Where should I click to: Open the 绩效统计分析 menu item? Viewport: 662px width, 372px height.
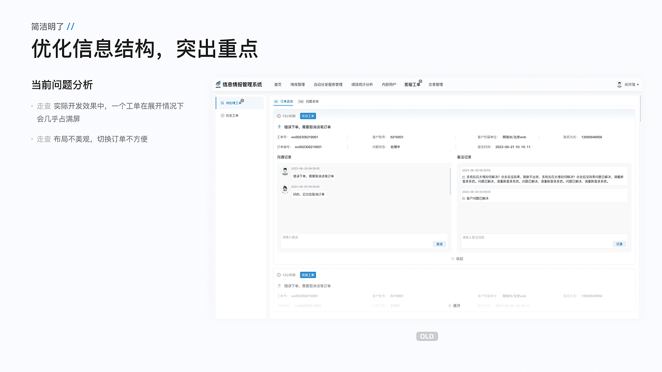(x=363, y=84)
